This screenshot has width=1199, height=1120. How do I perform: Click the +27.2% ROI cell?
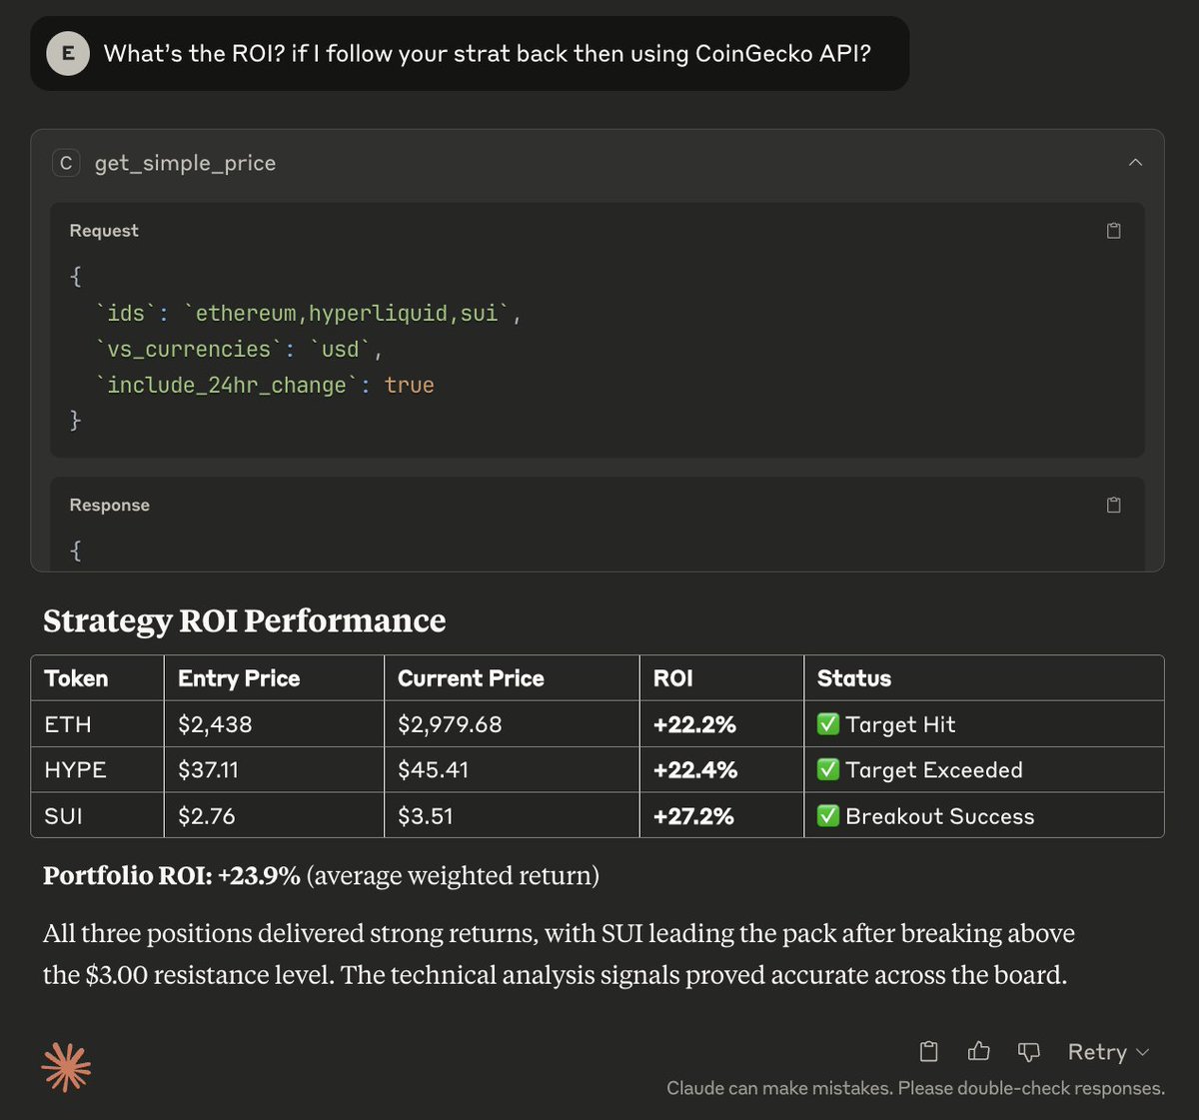[x=721, y=816]
